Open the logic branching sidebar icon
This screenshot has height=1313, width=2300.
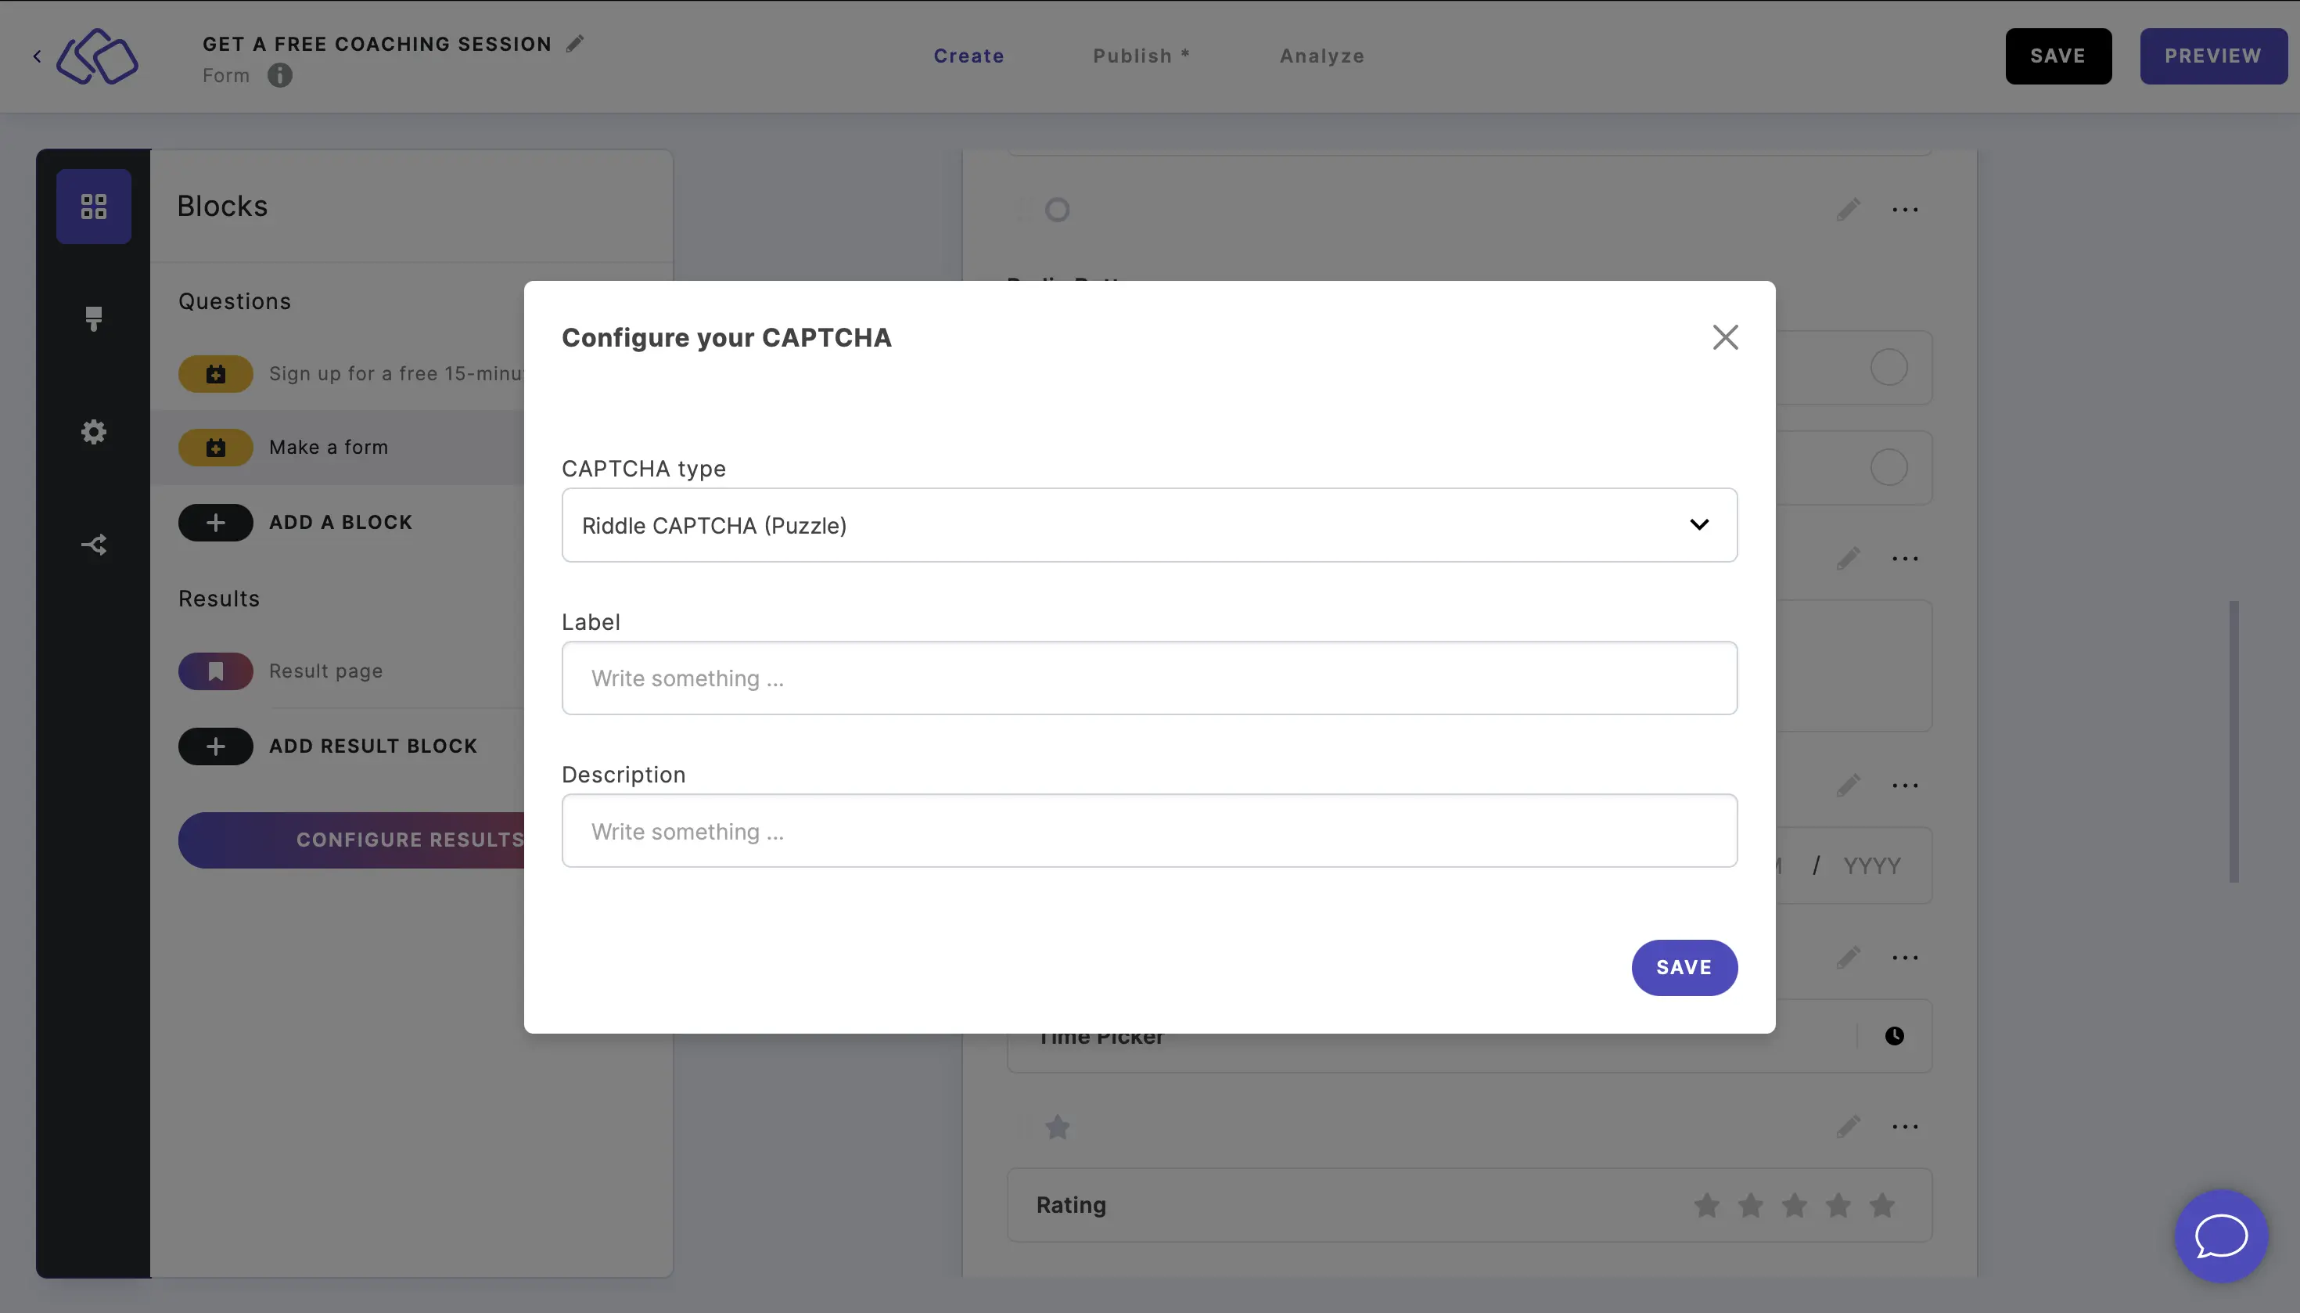(94, 545)
